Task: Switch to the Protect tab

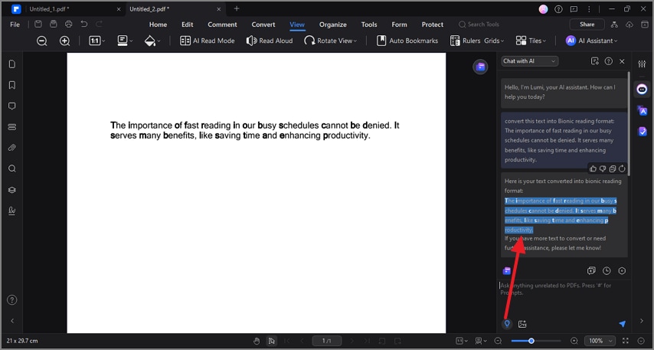Action: (x=433, y=25)
